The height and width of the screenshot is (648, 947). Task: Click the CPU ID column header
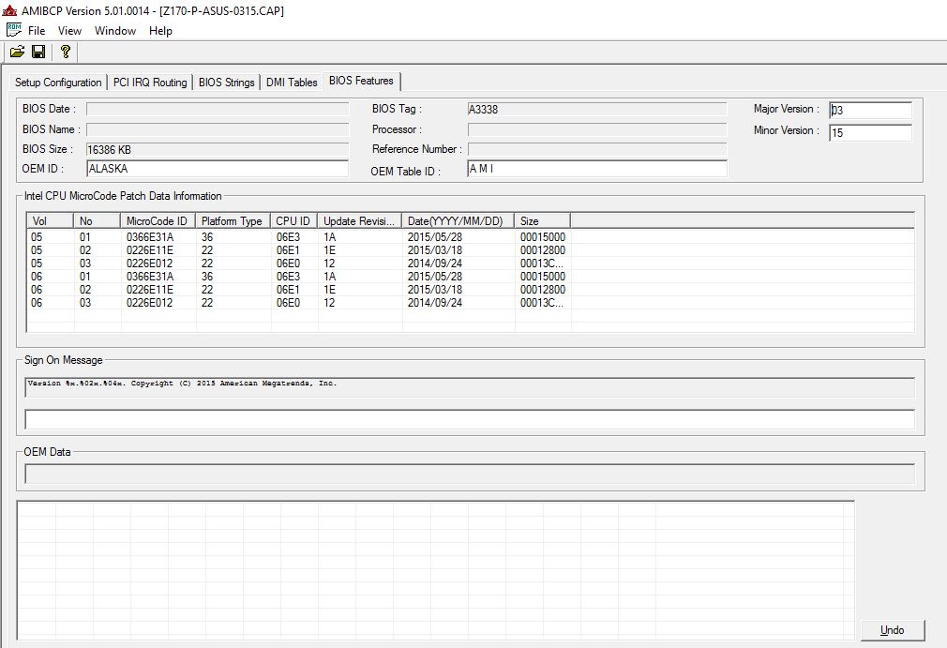(294, 221)
